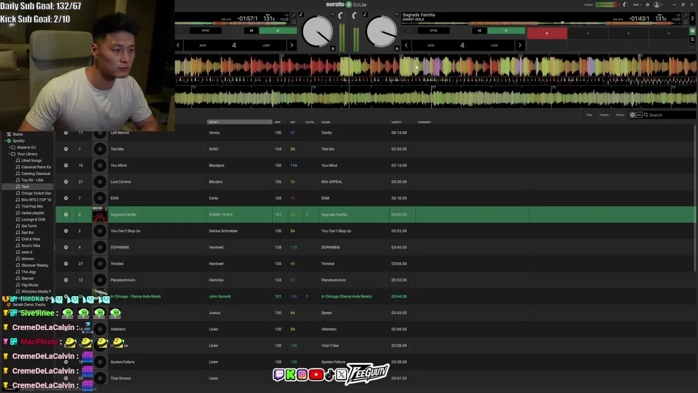Collapse the Your Library folder
The width and height of the screenshot is (698, 393).
tap(8, 154)
